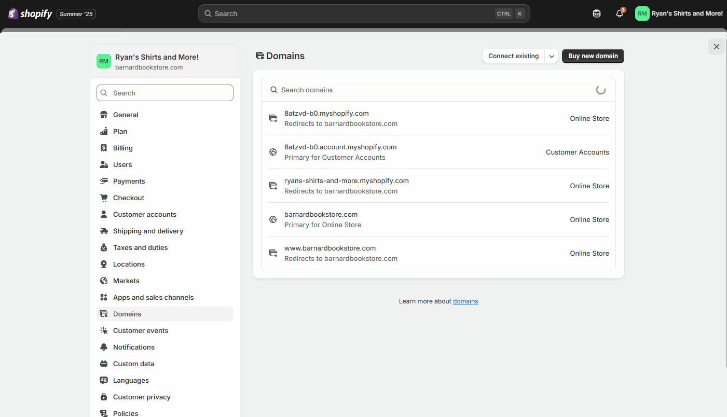The image size is (727, 417).
Task: Click redirect icon beside www.barnardbookstore.com
Action: (273, 253)
